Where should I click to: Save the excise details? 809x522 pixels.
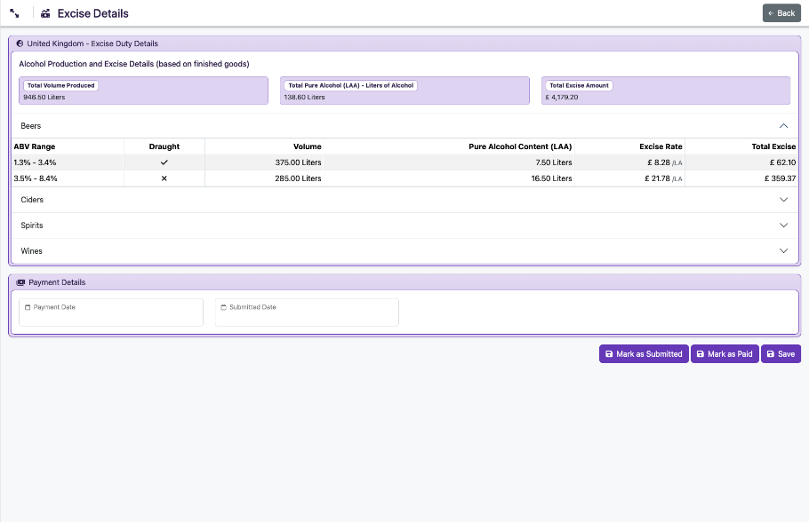coord(781,354)
